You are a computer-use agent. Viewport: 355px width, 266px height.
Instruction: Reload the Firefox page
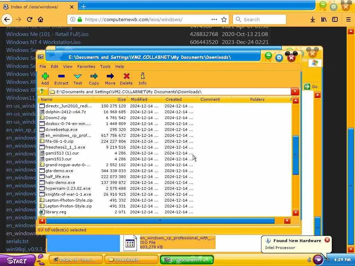tap(30, 19)
